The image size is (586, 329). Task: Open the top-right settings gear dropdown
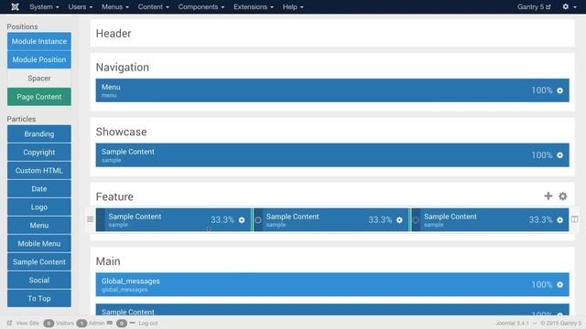[x=570, y=6]
